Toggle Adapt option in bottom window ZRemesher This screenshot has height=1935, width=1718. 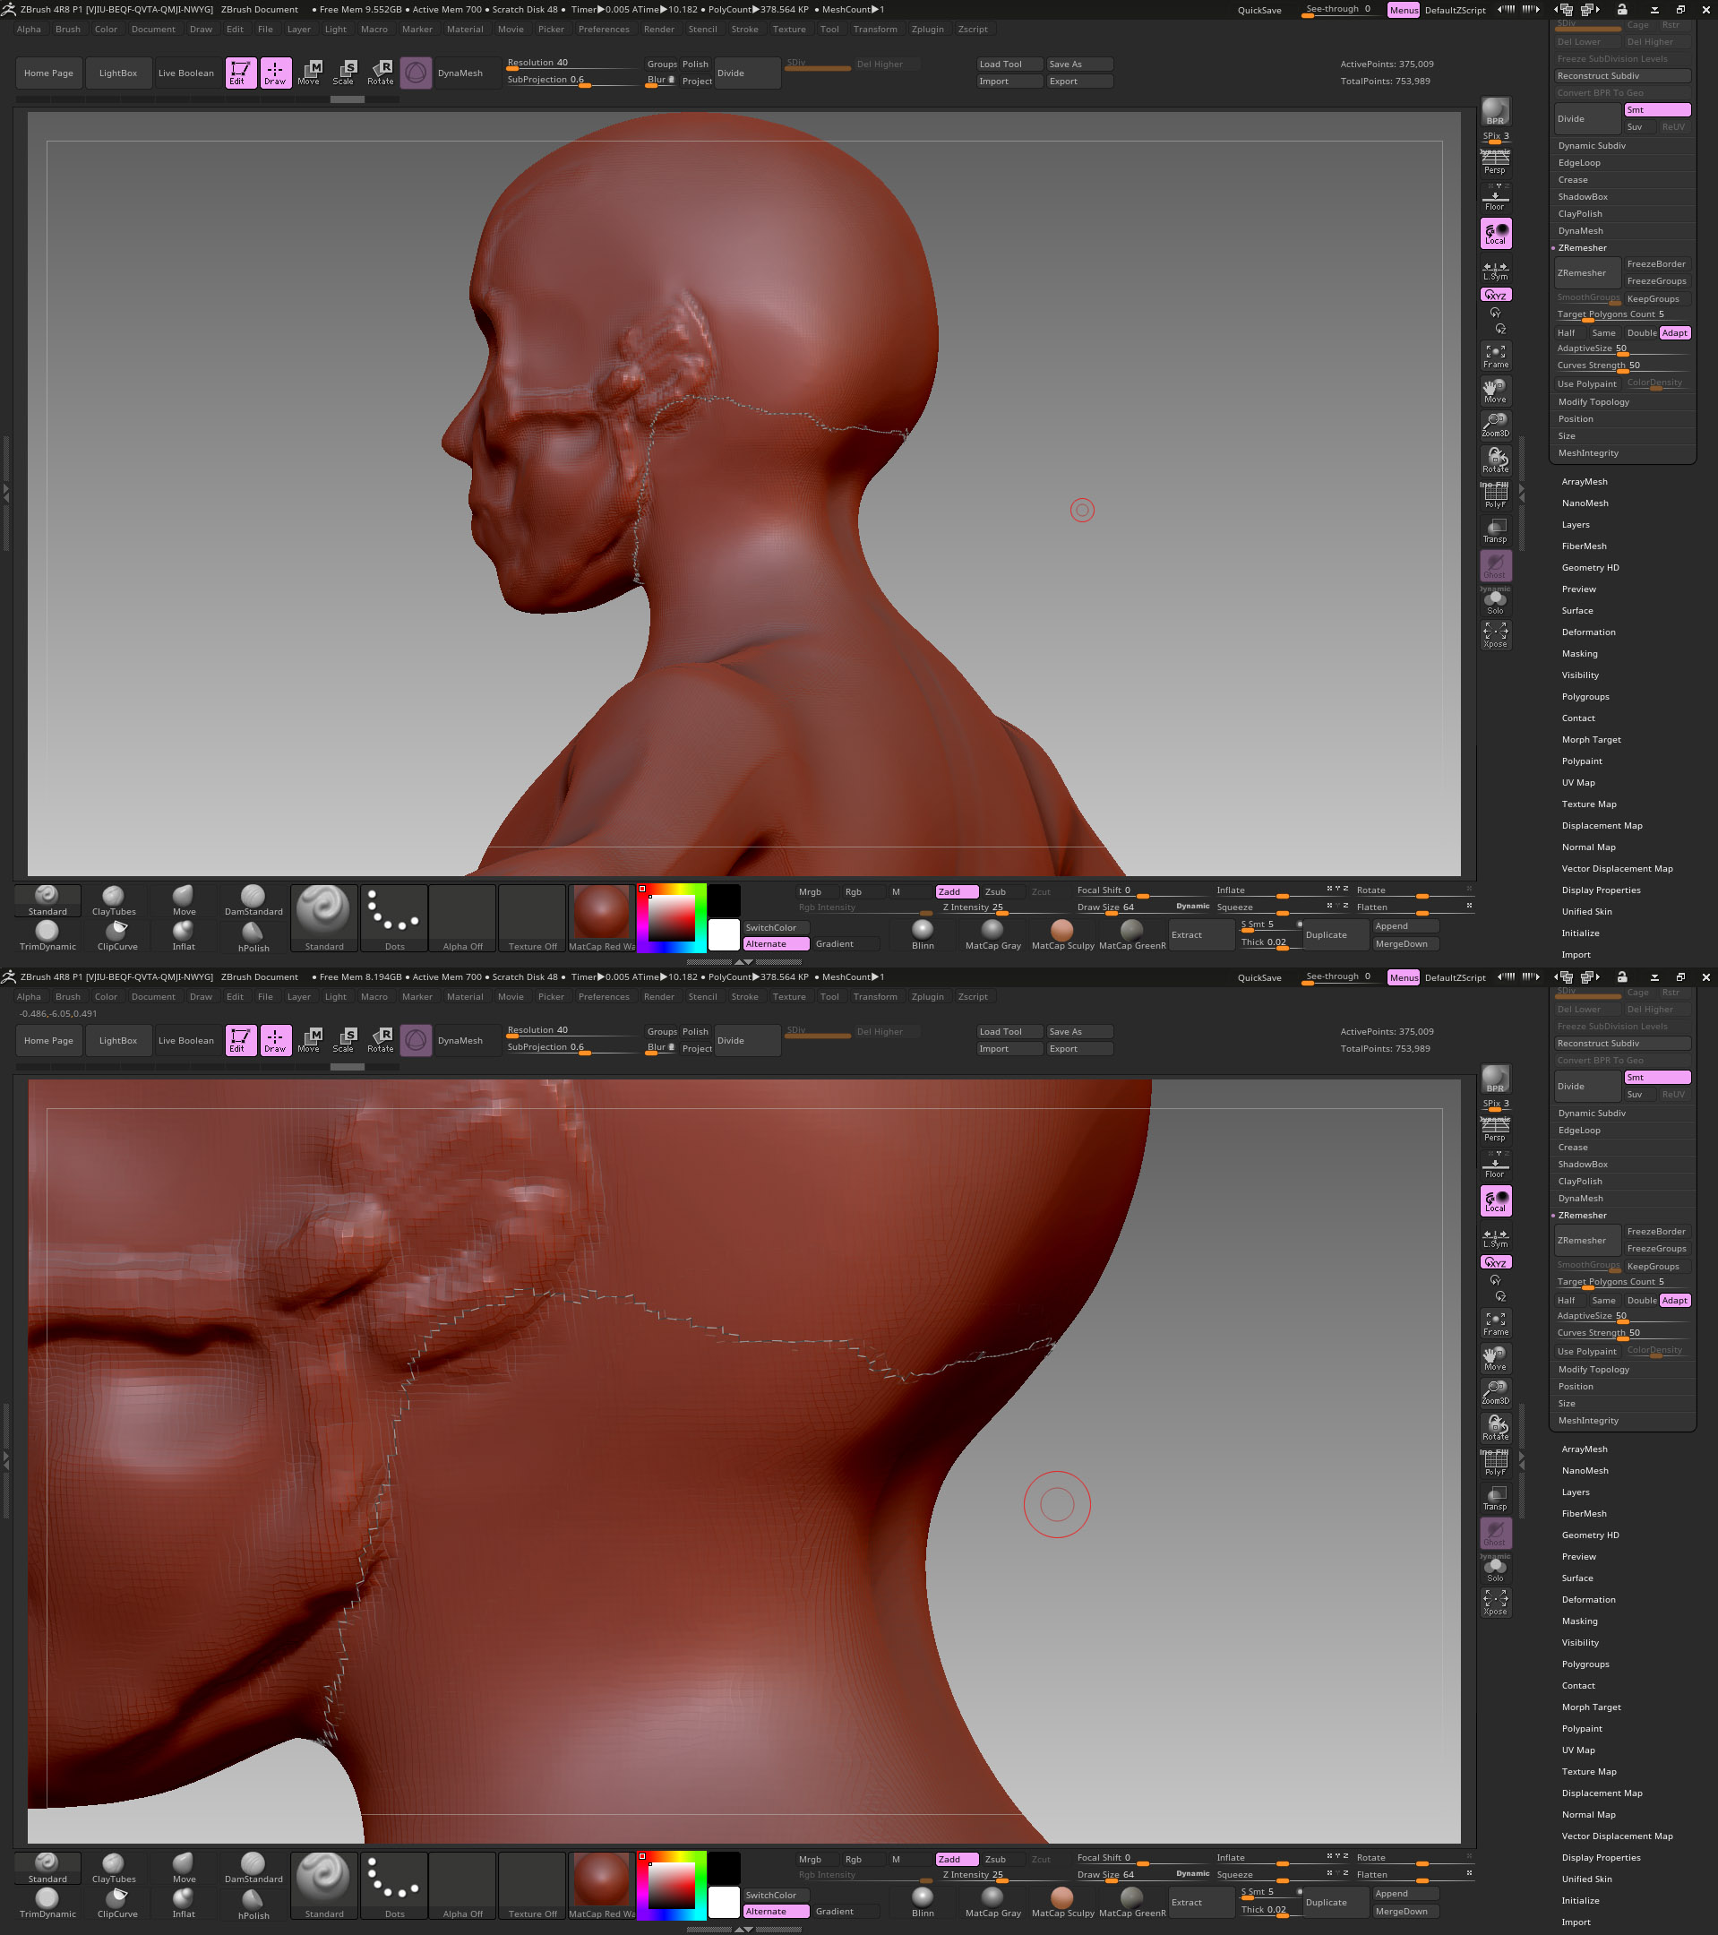1674,1301
